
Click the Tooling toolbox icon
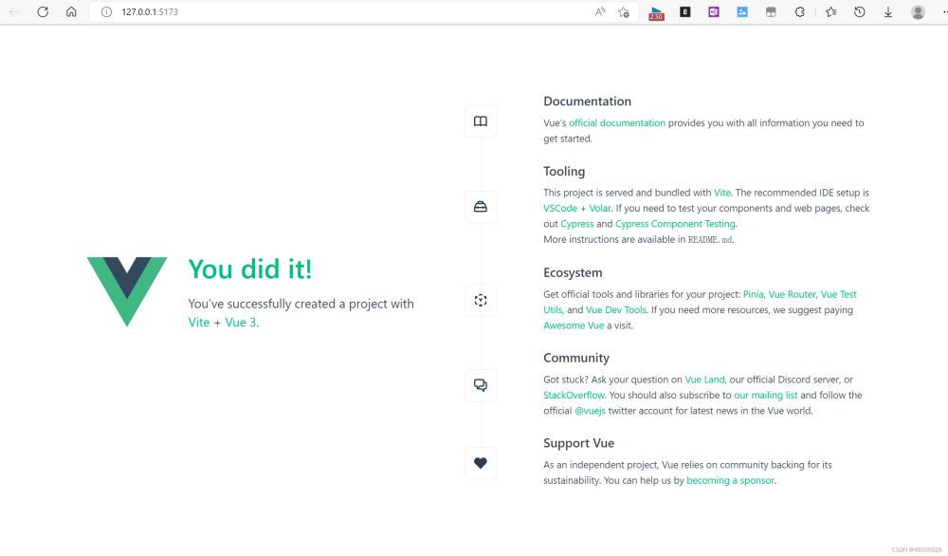pos(481,207)
